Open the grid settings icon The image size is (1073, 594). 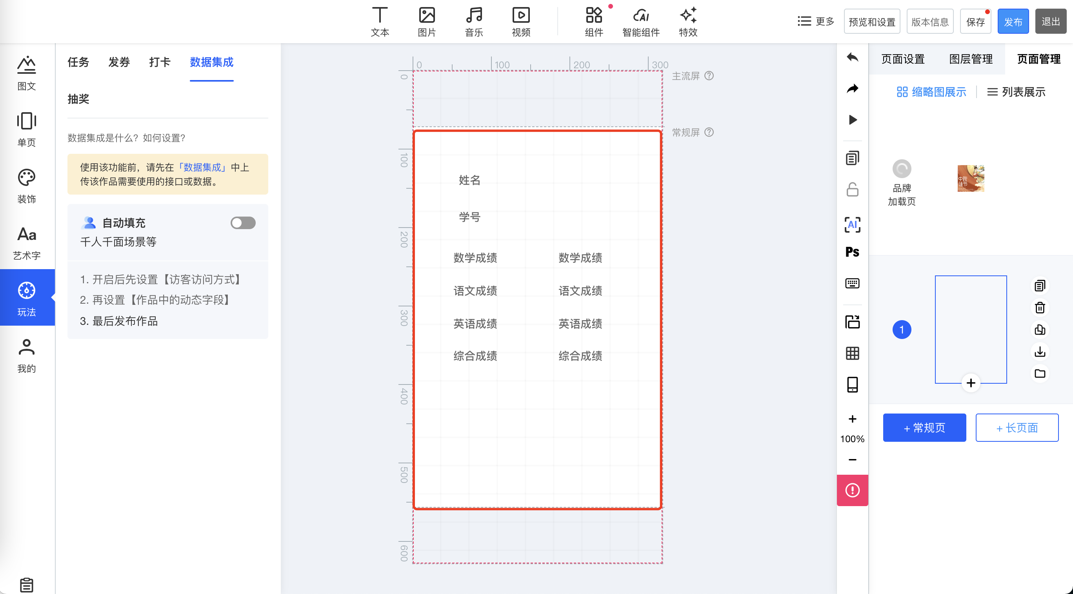(x=852, y=353)
